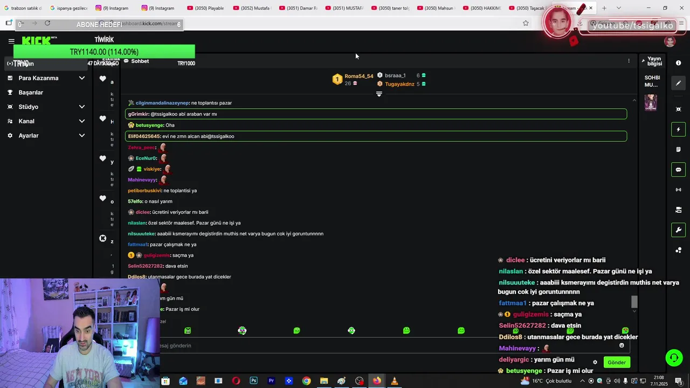Open the Windows notification center icon
Viewport: 690px width, 388px height.
pyautogui.click(x=678, y=381)
